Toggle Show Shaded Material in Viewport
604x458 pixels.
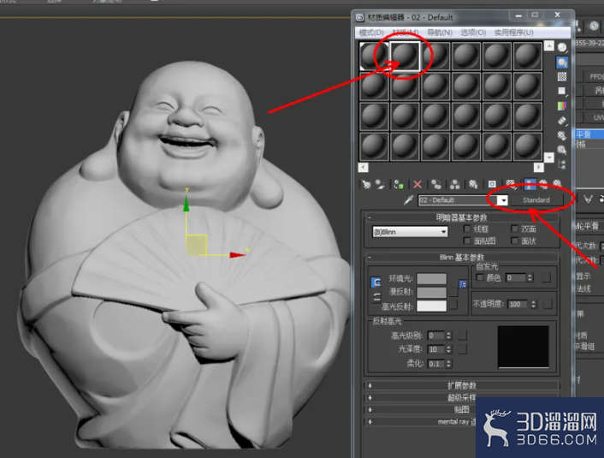(511, 184)
